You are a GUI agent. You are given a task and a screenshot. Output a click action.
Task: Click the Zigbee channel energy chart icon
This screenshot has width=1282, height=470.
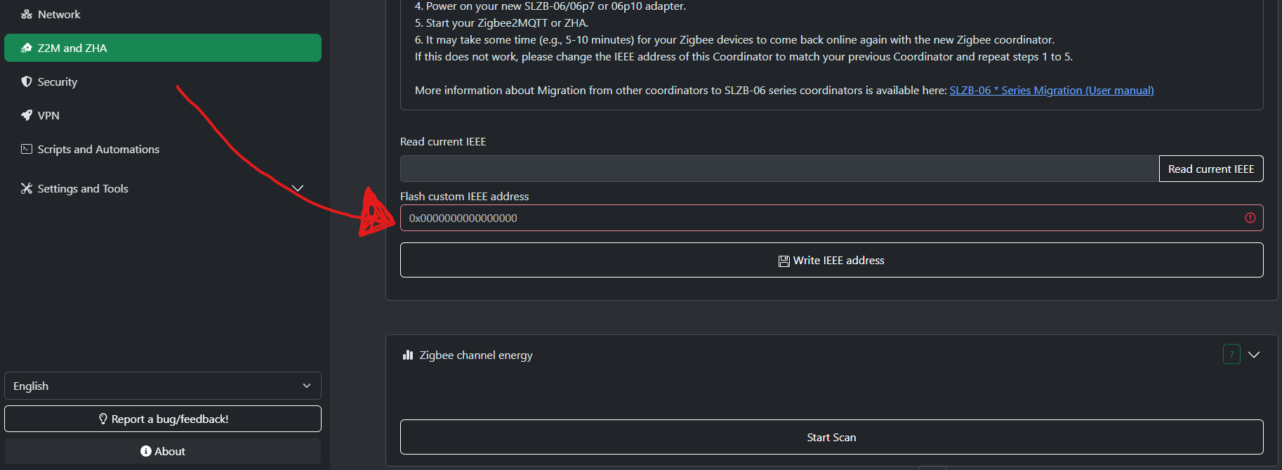[x=408, y=355]
